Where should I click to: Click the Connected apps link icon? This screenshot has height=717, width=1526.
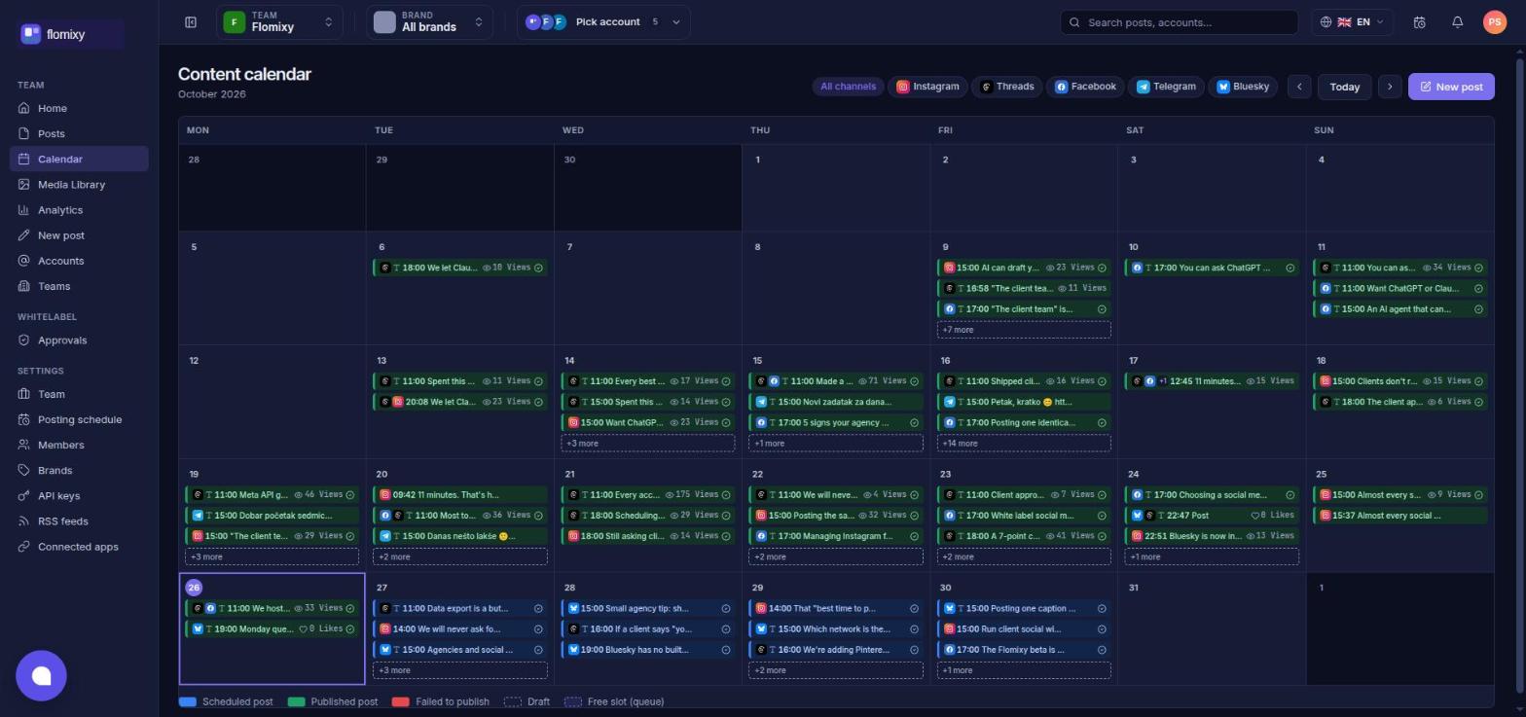point(24,547)
